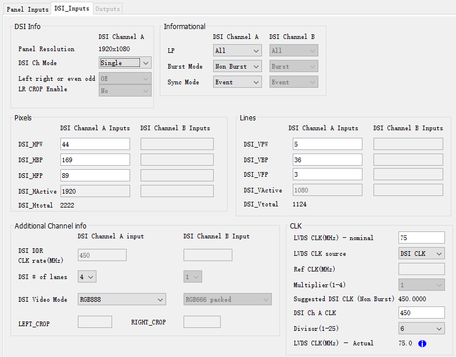456x357 pixels.
Task: Click the Channel B DSI DDR CLK rate field
Action: click(x=208, y=255)
